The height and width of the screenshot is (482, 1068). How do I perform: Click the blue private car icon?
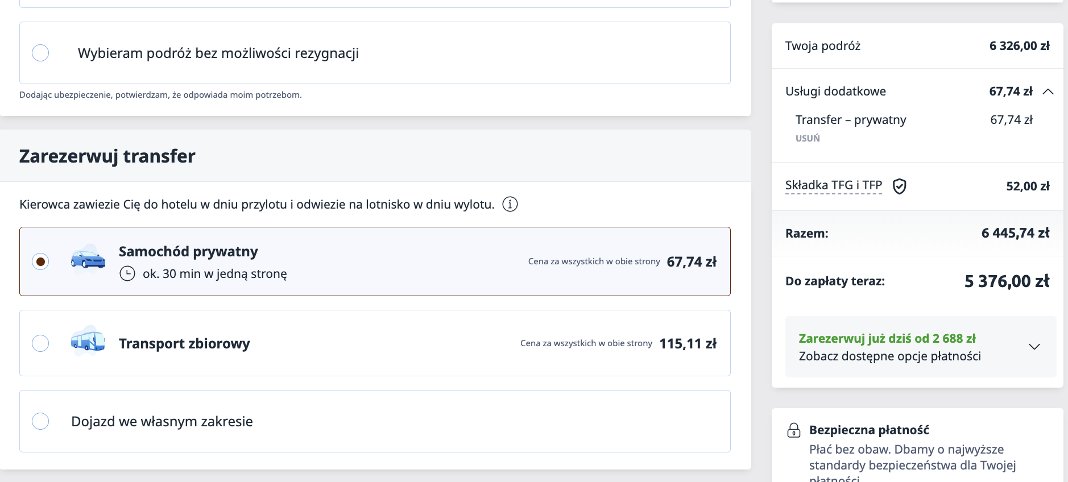coord(88,260)
